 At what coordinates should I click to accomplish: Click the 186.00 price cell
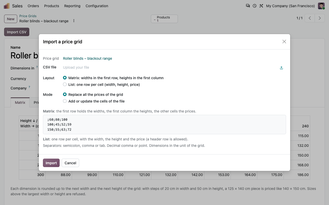coord(297,175)
